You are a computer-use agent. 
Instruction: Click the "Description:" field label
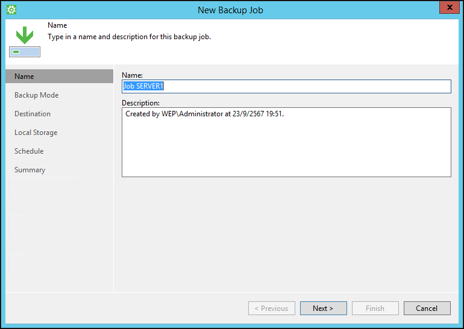click(140, 103)
